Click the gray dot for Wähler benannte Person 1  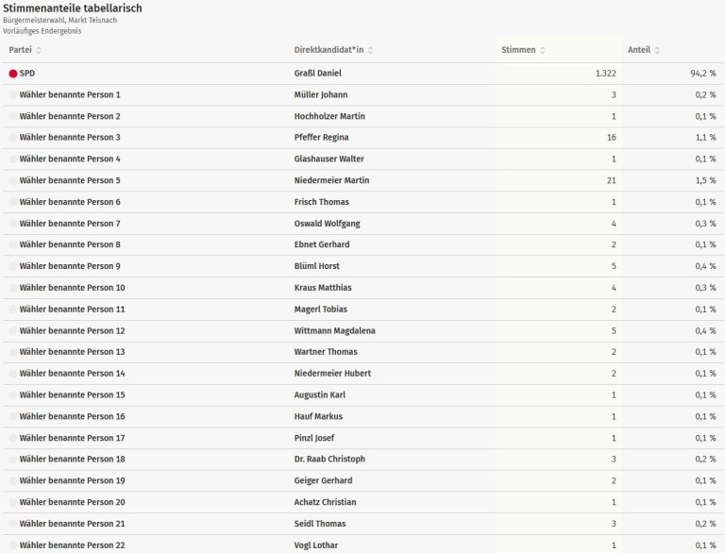pos(13,94)
